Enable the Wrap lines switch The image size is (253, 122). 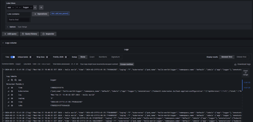[x=48, y=57]
